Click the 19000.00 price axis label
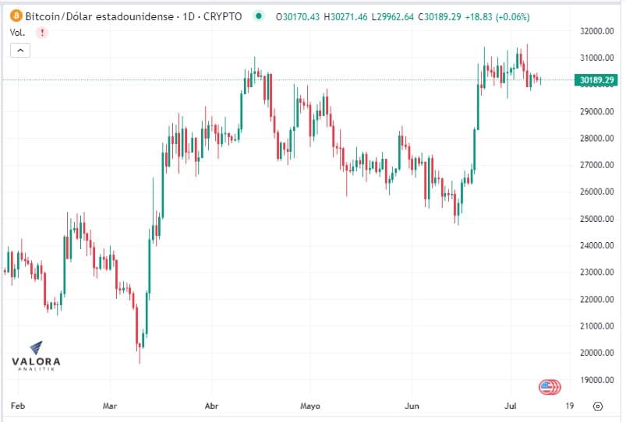Screen dimensions: 626x422 (598, 380)
